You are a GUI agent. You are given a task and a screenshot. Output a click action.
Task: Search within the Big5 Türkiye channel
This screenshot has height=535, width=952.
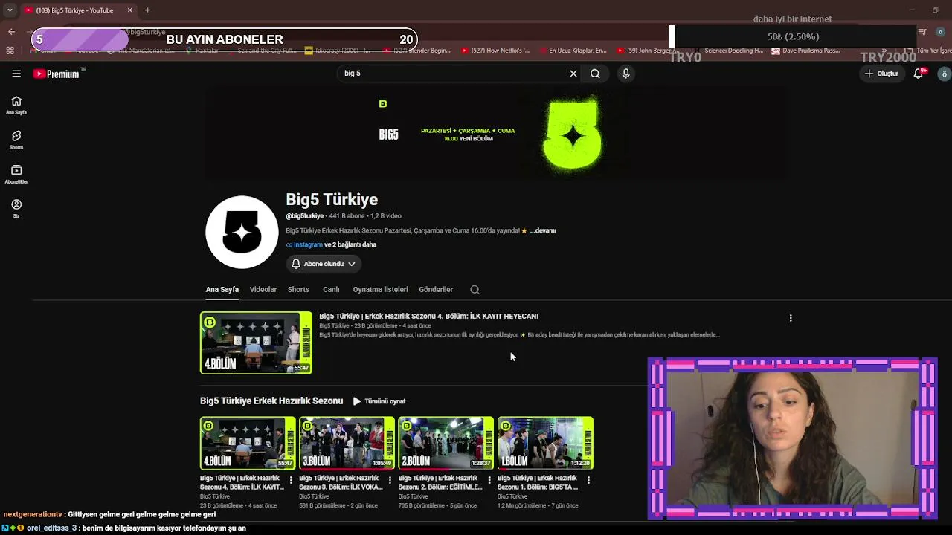click(x=475, y=290)
